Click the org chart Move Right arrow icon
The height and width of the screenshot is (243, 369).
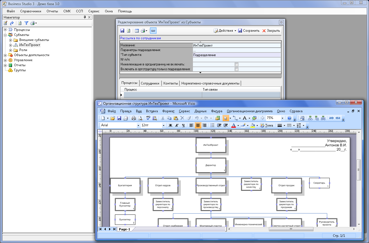(x=338, y=118)
